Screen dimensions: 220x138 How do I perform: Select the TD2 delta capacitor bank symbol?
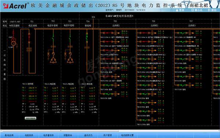(53, 60)
